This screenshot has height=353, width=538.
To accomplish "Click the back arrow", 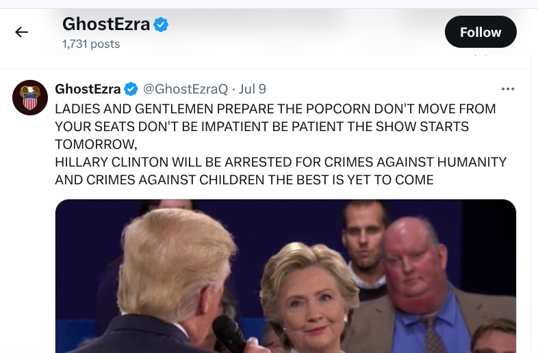I will point(22,32).
